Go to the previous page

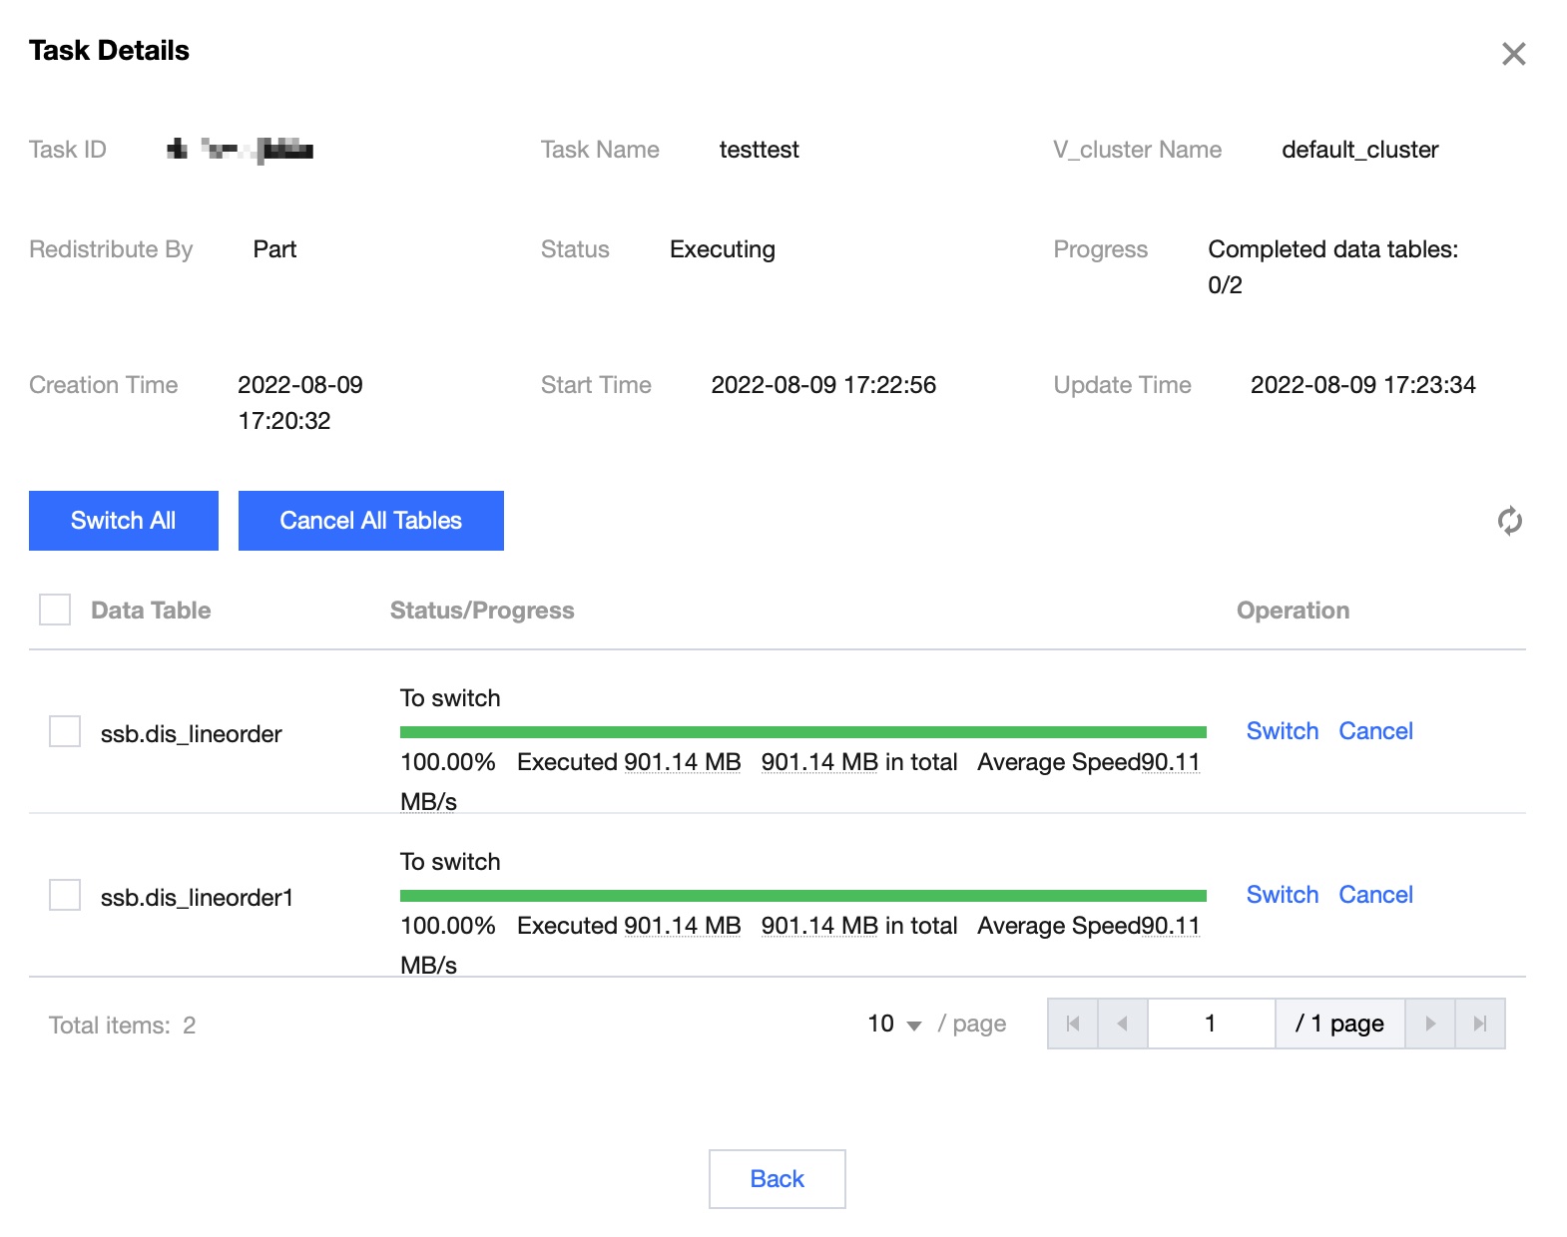(1123, 1024)
